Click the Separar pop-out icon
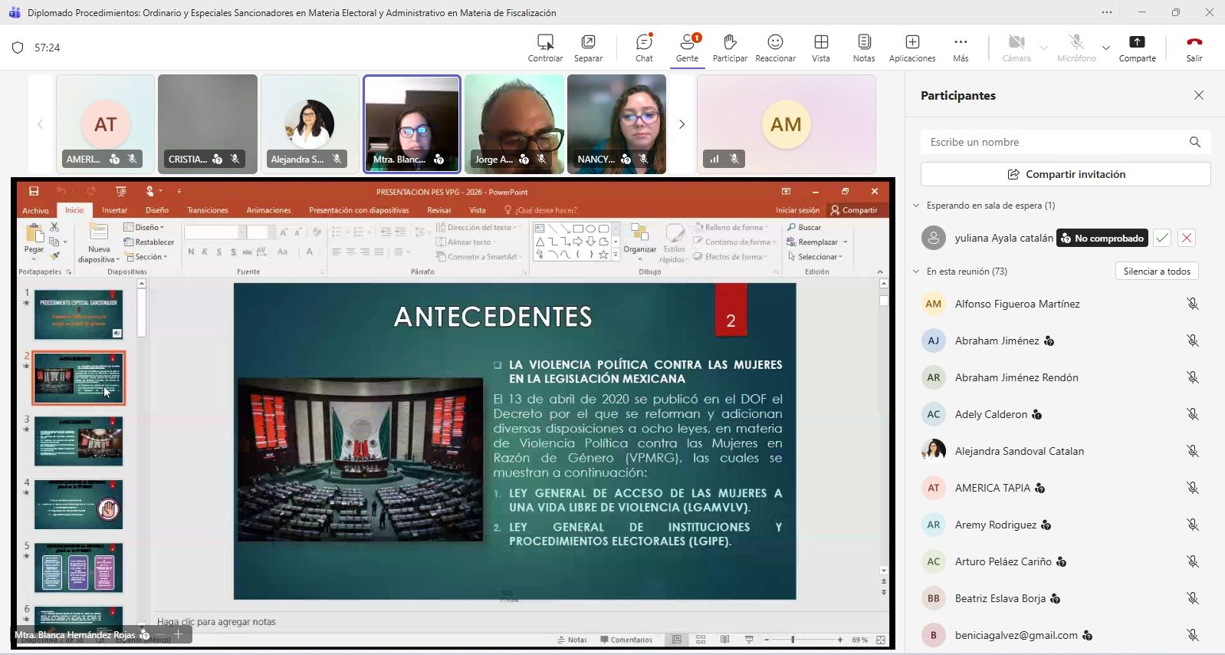Viewport: 1225px width, 655px height. tap(588, 48)
